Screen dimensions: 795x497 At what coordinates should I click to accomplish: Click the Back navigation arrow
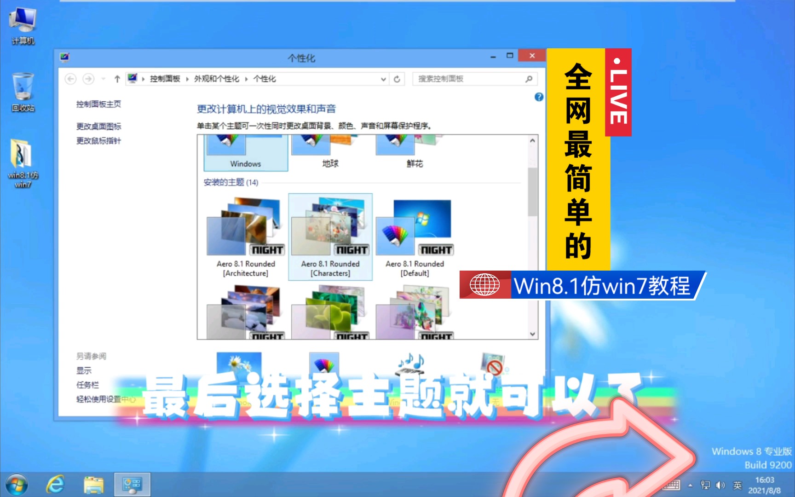click(x=70, y=79)
